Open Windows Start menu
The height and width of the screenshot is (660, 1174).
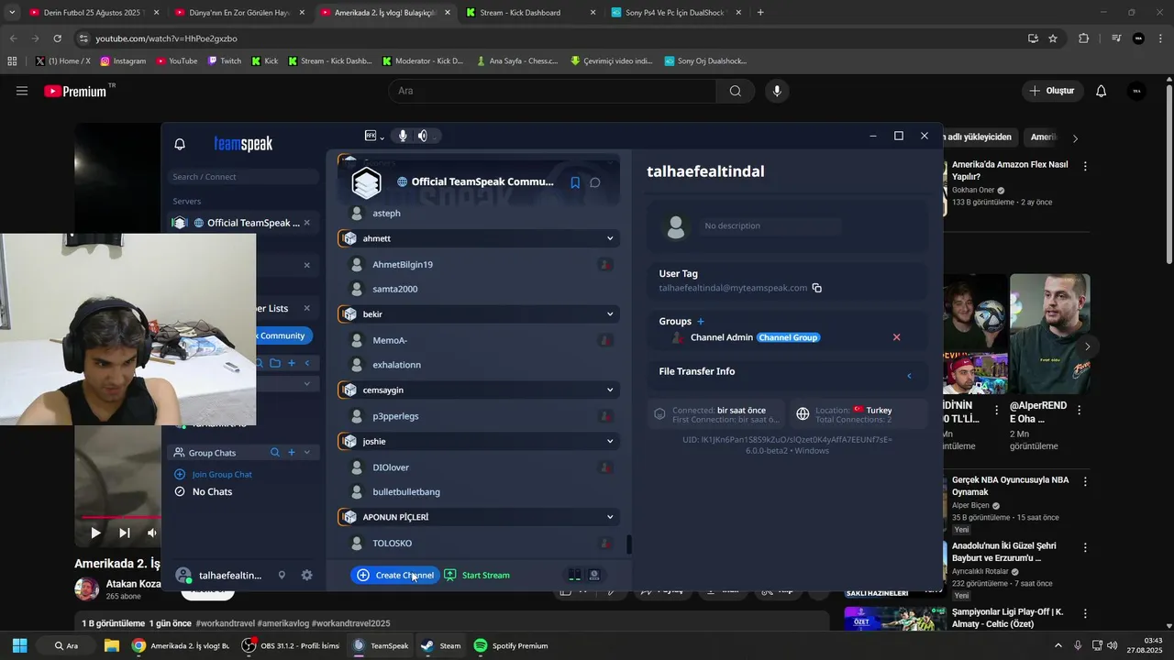tap(19, 645)
